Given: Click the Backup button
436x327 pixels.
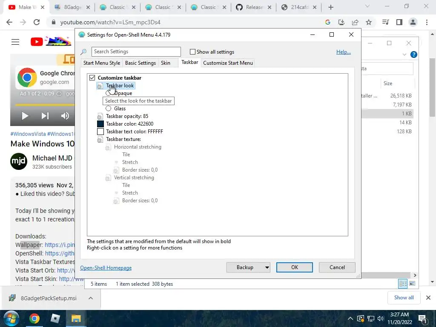Looking at the screenshot, I should 245,267.
